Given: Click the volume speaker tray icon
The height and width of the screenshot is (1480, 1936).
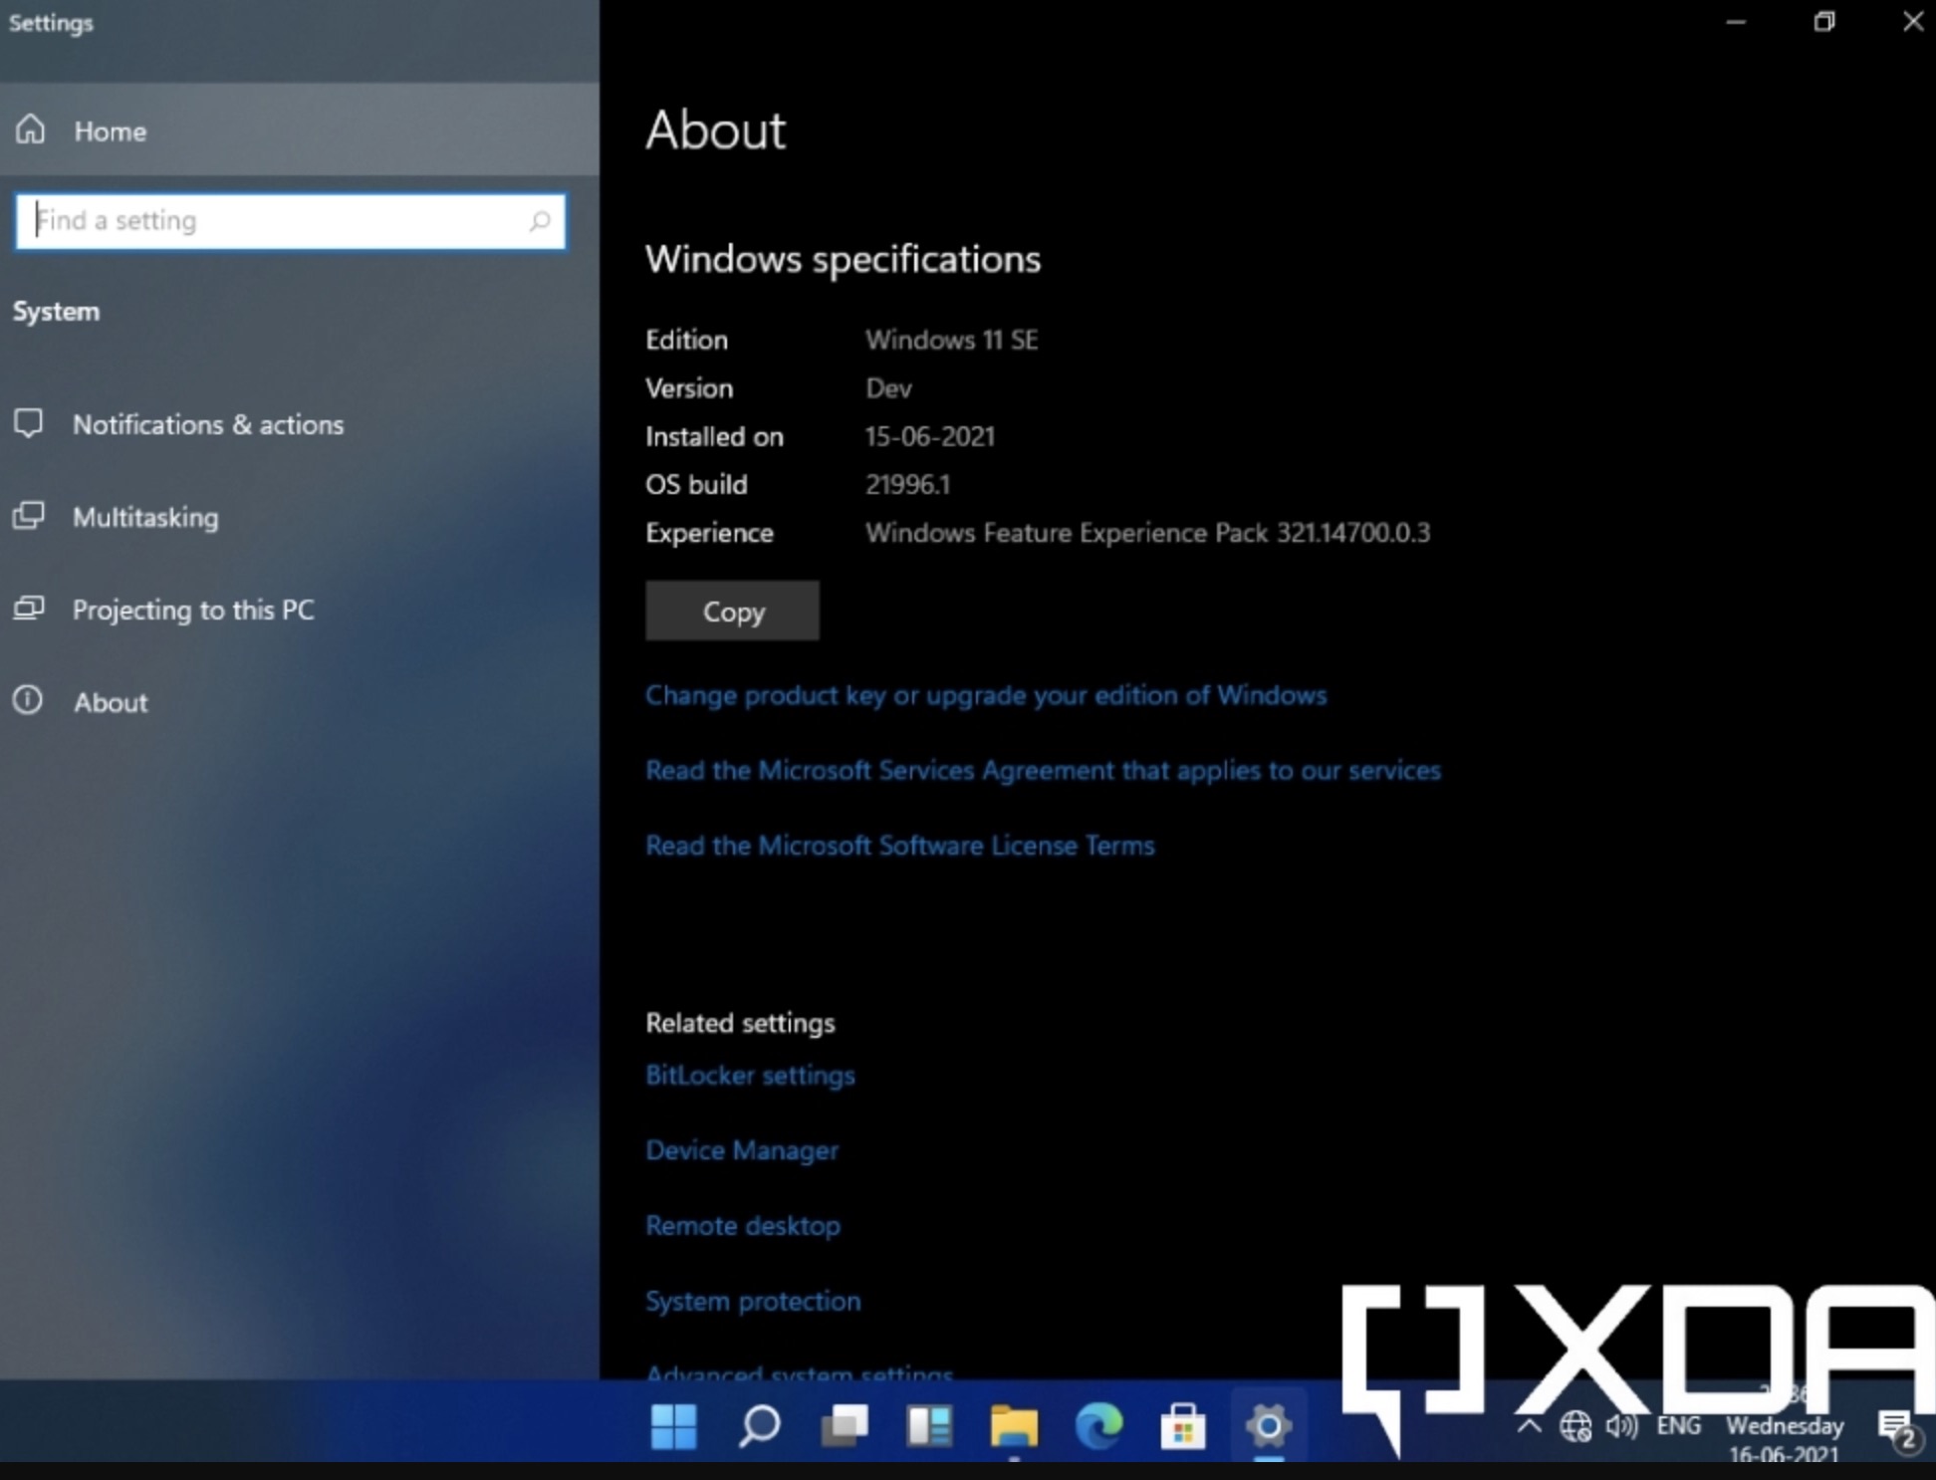Looking at the screenshot, I should [x=1621, y=1426].
